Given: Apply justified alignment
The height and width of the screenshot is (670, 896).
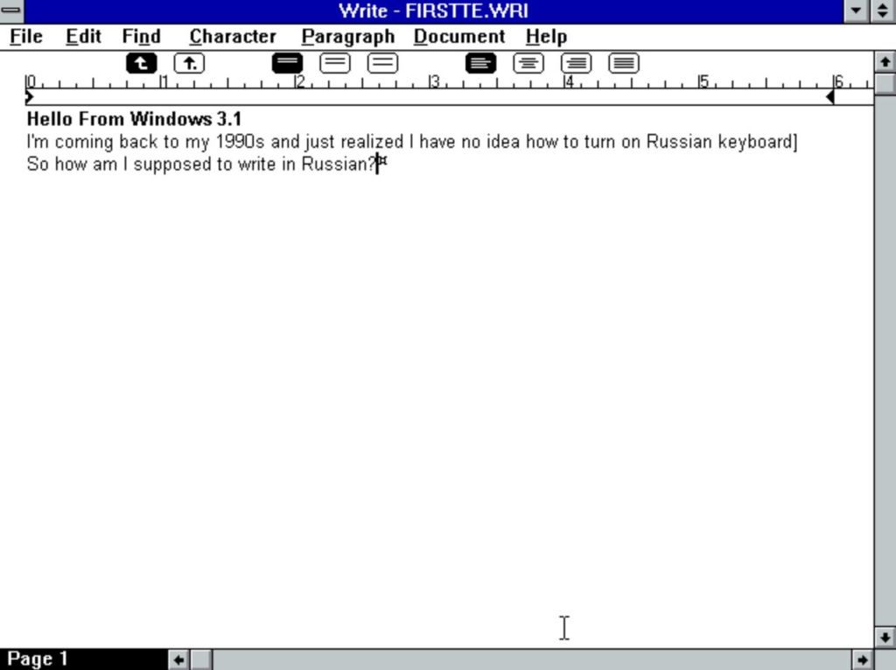Looking at the screenshot, I should coord(622,62).
